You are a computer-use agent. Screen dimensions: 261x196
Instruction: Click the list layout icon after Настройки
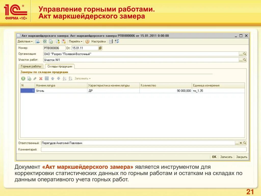pos(111,42)
